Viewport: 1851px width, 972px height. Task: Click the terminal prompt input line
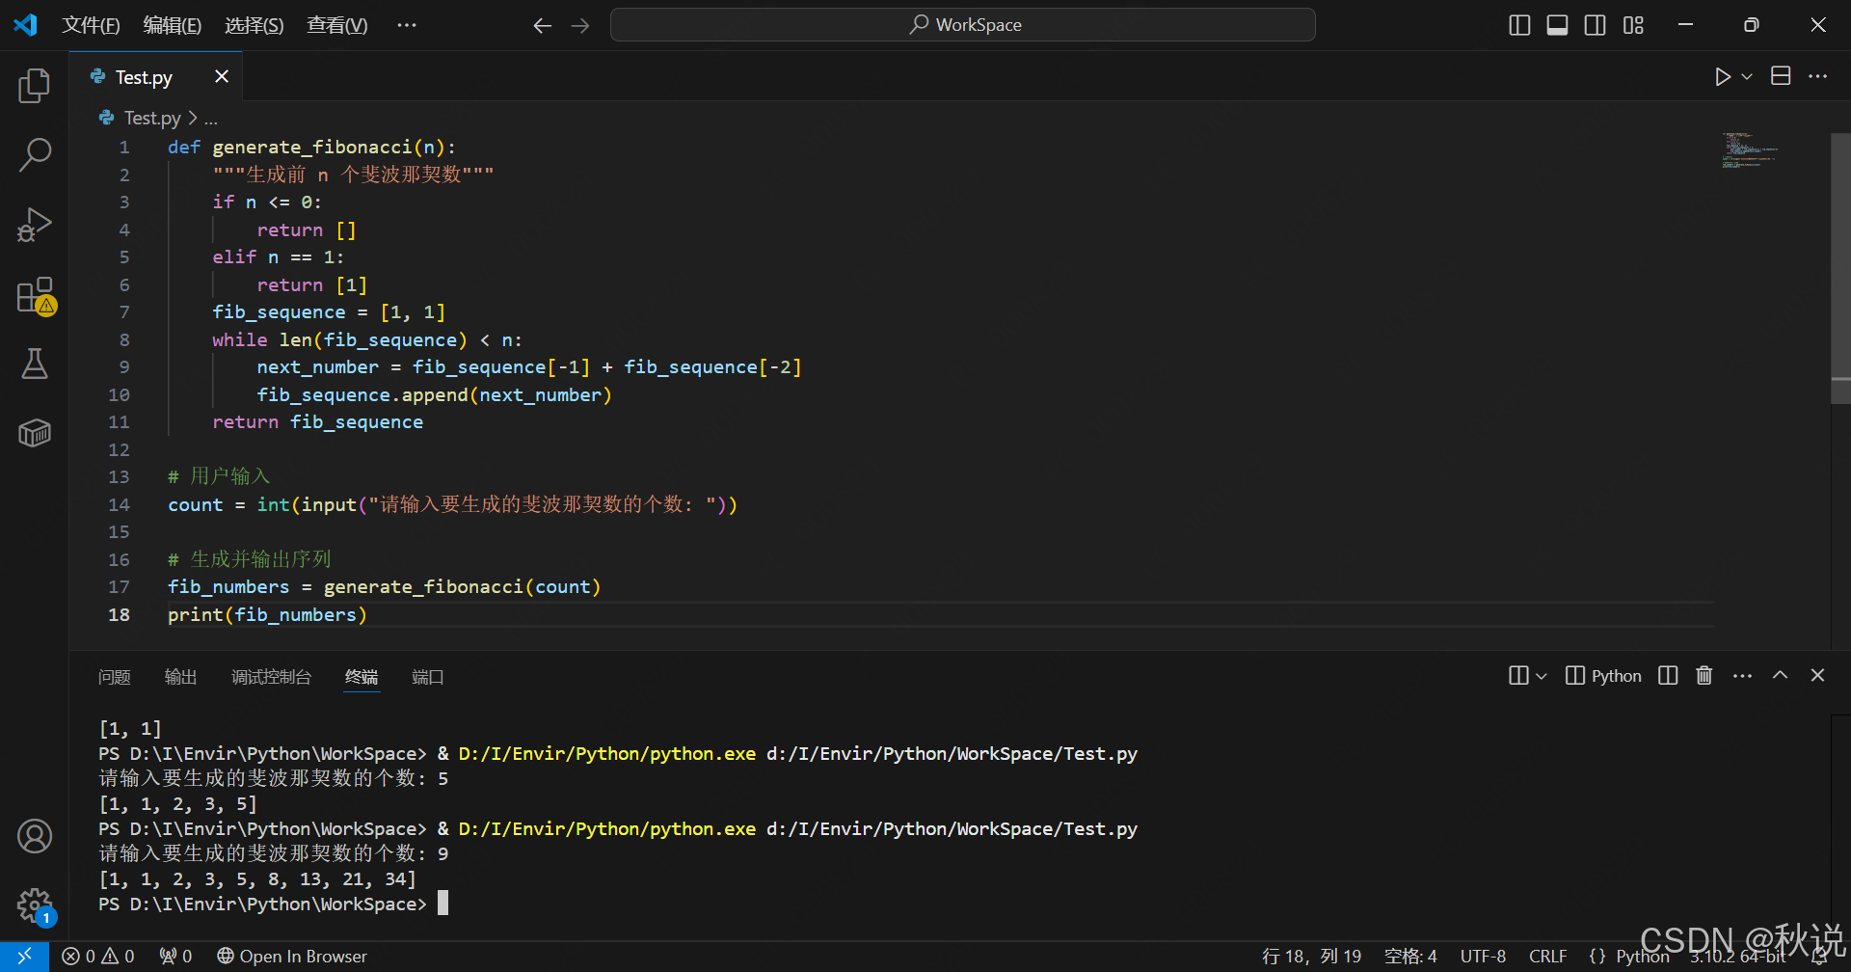[273, 904]
